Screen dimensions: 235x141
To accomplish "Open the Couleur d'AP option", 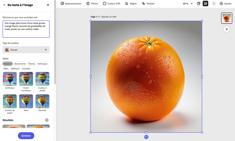I will 112,3.
